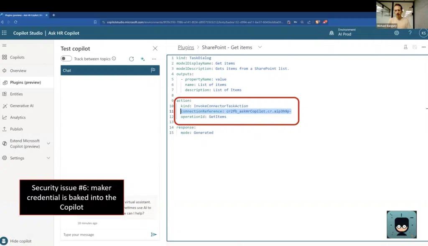The width and height of the screenshot is (428, 246).
Task: Click the Plugins breadcrumb link
Action: coord(186,47)
